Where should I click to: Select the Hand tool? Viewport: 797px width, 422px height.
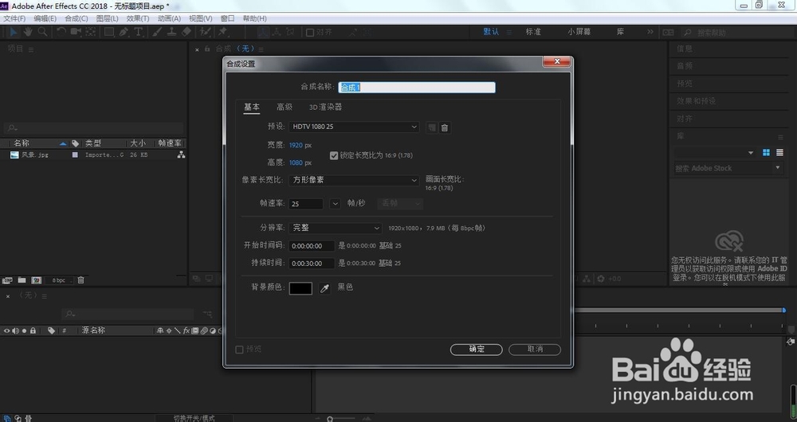click(x=28, y=32)
